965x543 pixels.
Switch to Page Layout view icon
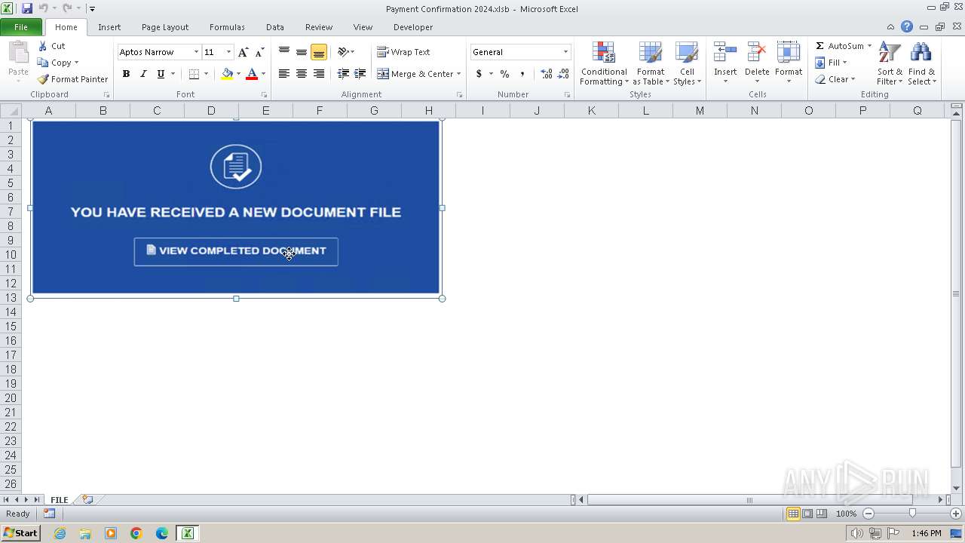(807, 514)
